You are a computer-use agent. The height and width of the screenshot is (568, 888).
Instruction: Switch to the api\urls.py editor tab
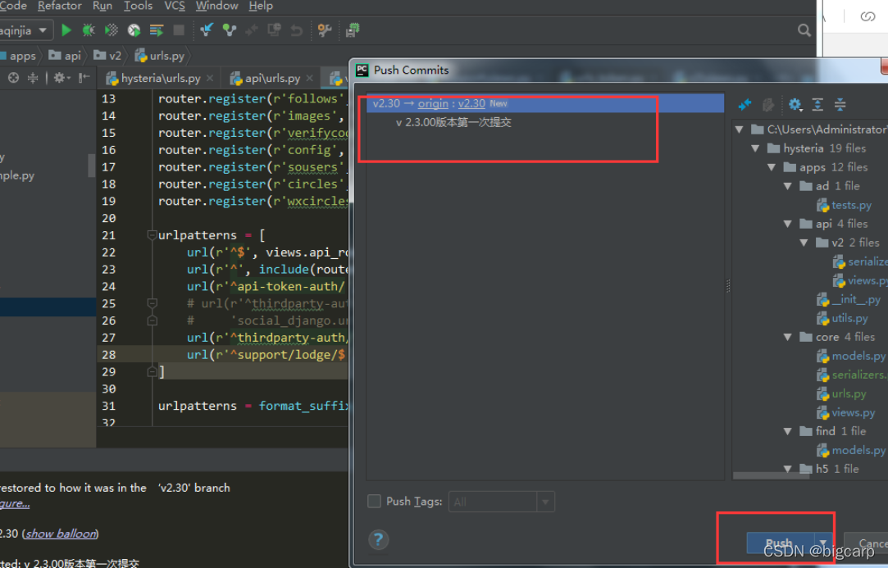click(x=272, y=78)
